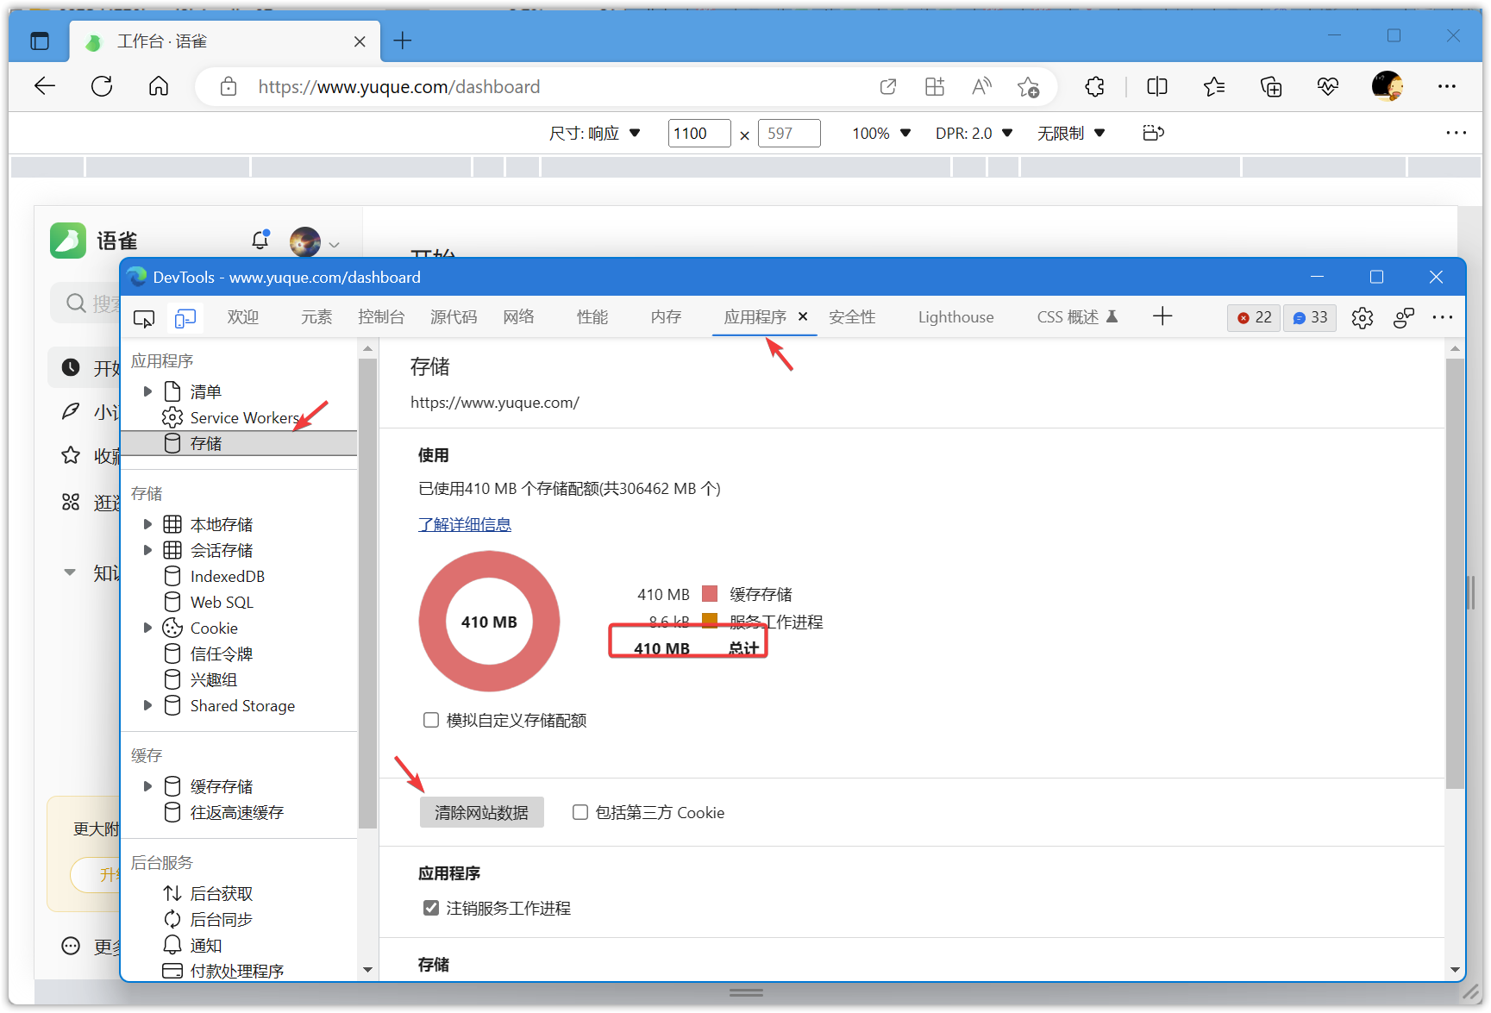
Task: Check 包括第三方 Cookie option
Action: click(x=579, y=811)
